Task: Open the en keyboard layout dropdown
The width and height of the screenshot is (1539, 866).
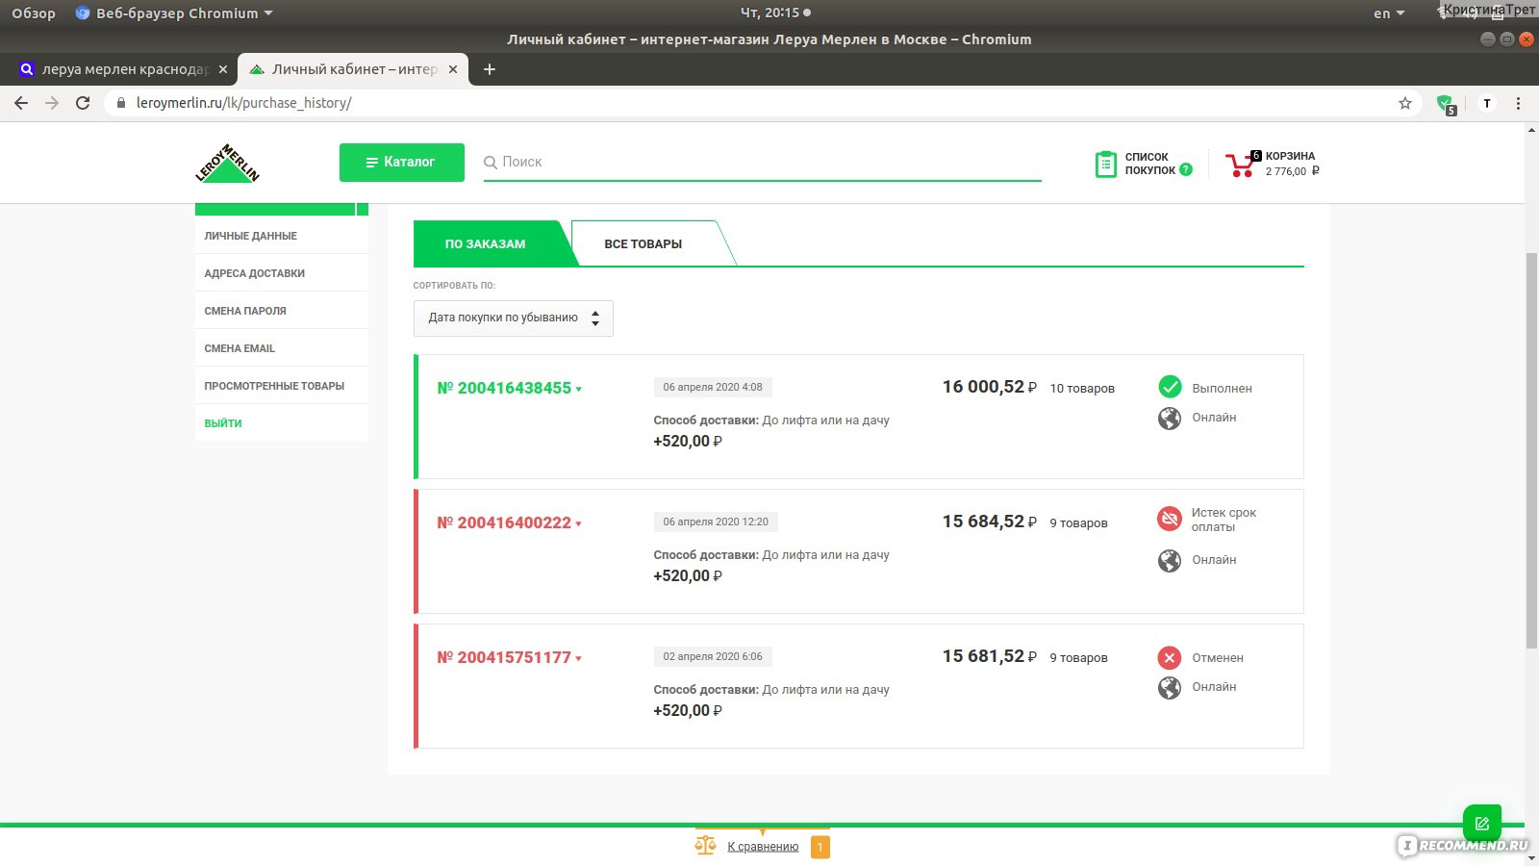Action: [x=1389, y=13]
